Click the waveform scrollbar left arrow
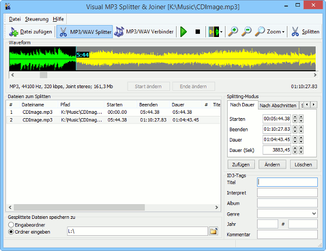 click(x=12, y=75)
